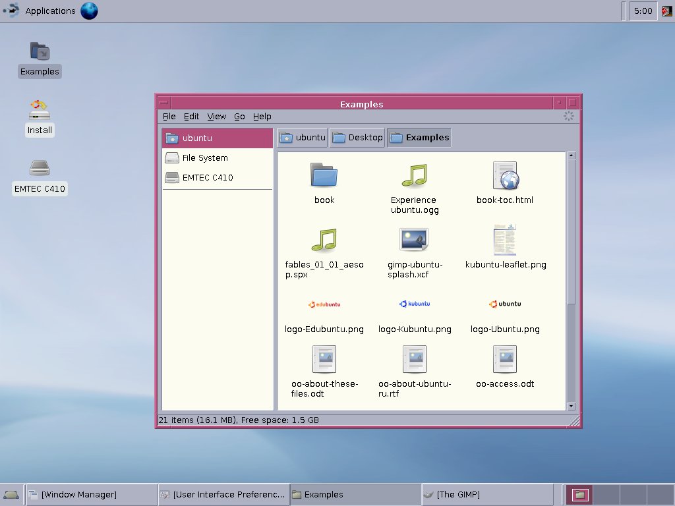Image resolution: width=675 pixels, height=506 pixels.
Task: Click the "book-toc.html" file name
Action: coord(505,200)
